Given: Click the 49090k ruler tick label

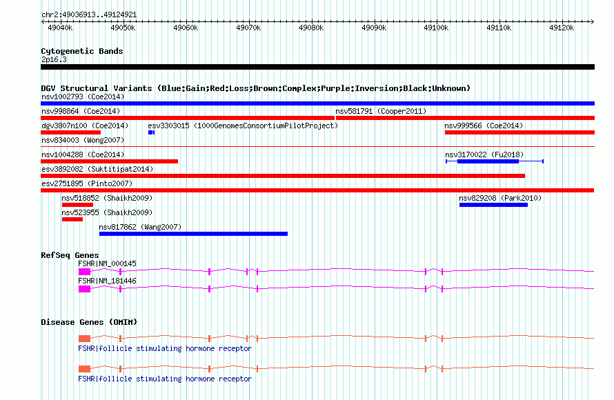Looking at the screenshot, I should 374,28.
